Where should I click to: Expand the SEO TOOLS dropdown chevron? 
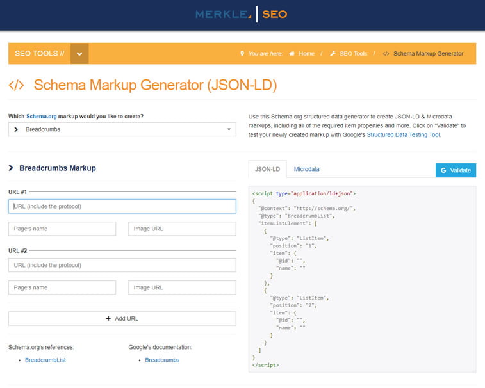tap(79, 54)
